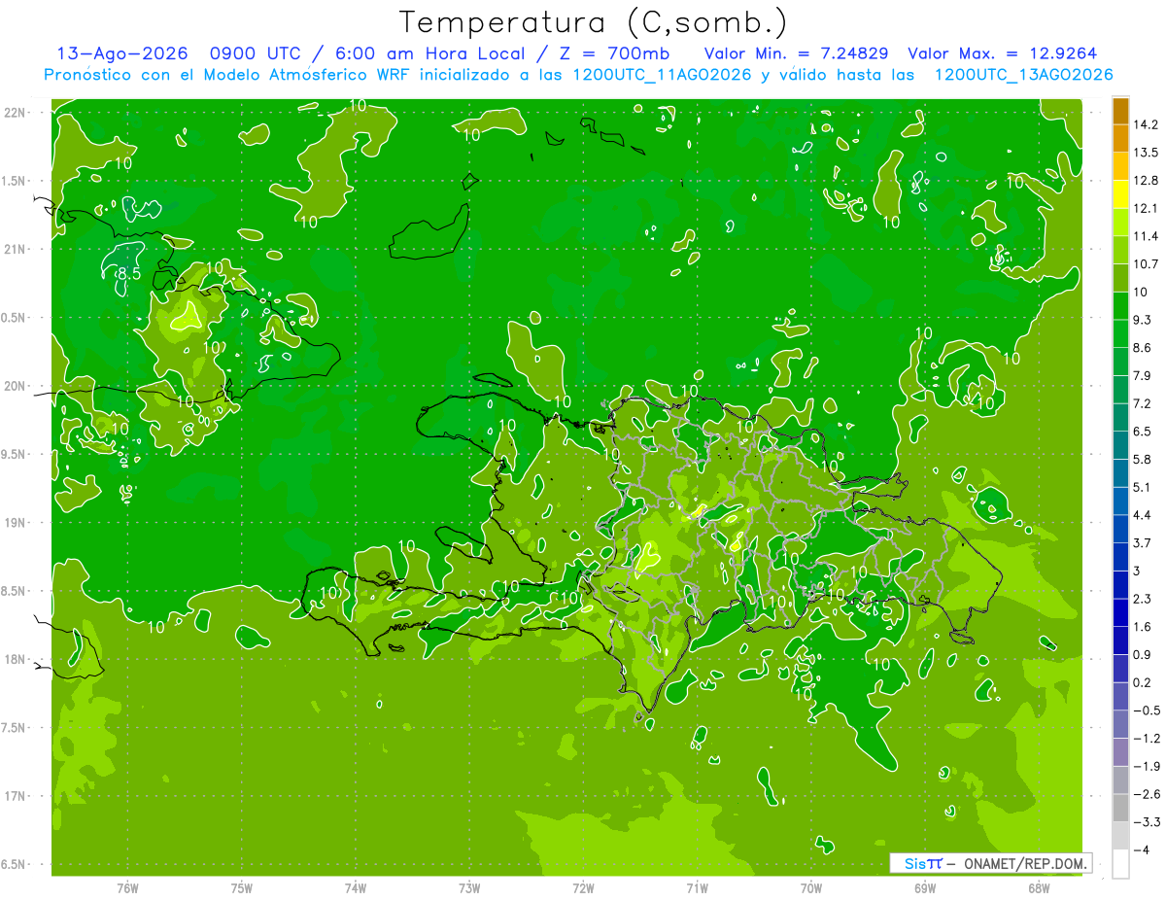Screen dimensions: 1166x901
Task: Click the "21N" latitude axis label
Action: point(17,249)
